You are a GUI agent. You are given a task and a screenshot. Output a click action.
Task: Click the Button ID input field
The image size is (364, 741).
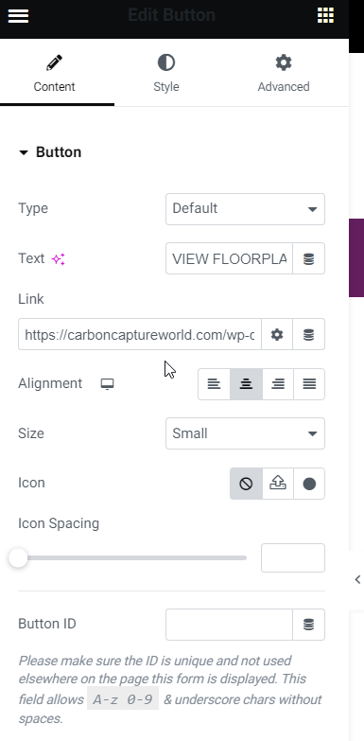click(229, 625)
